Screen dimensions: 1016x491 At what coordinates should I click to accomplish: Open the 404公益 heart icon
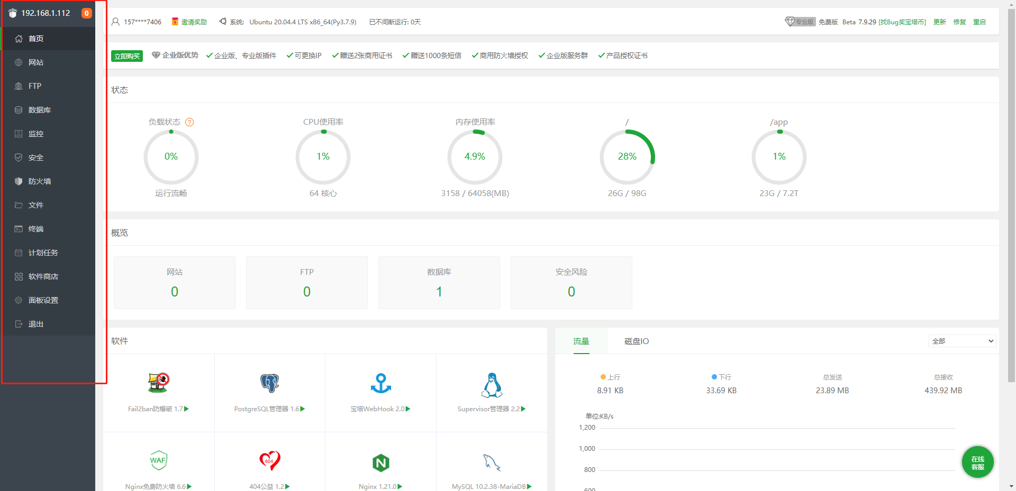click(x=270, y=461)
